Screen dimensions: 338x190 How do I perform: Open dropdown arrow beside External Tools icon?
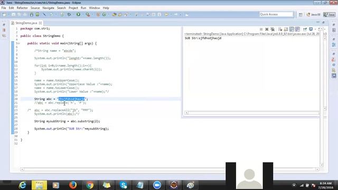tap(92, 15)
